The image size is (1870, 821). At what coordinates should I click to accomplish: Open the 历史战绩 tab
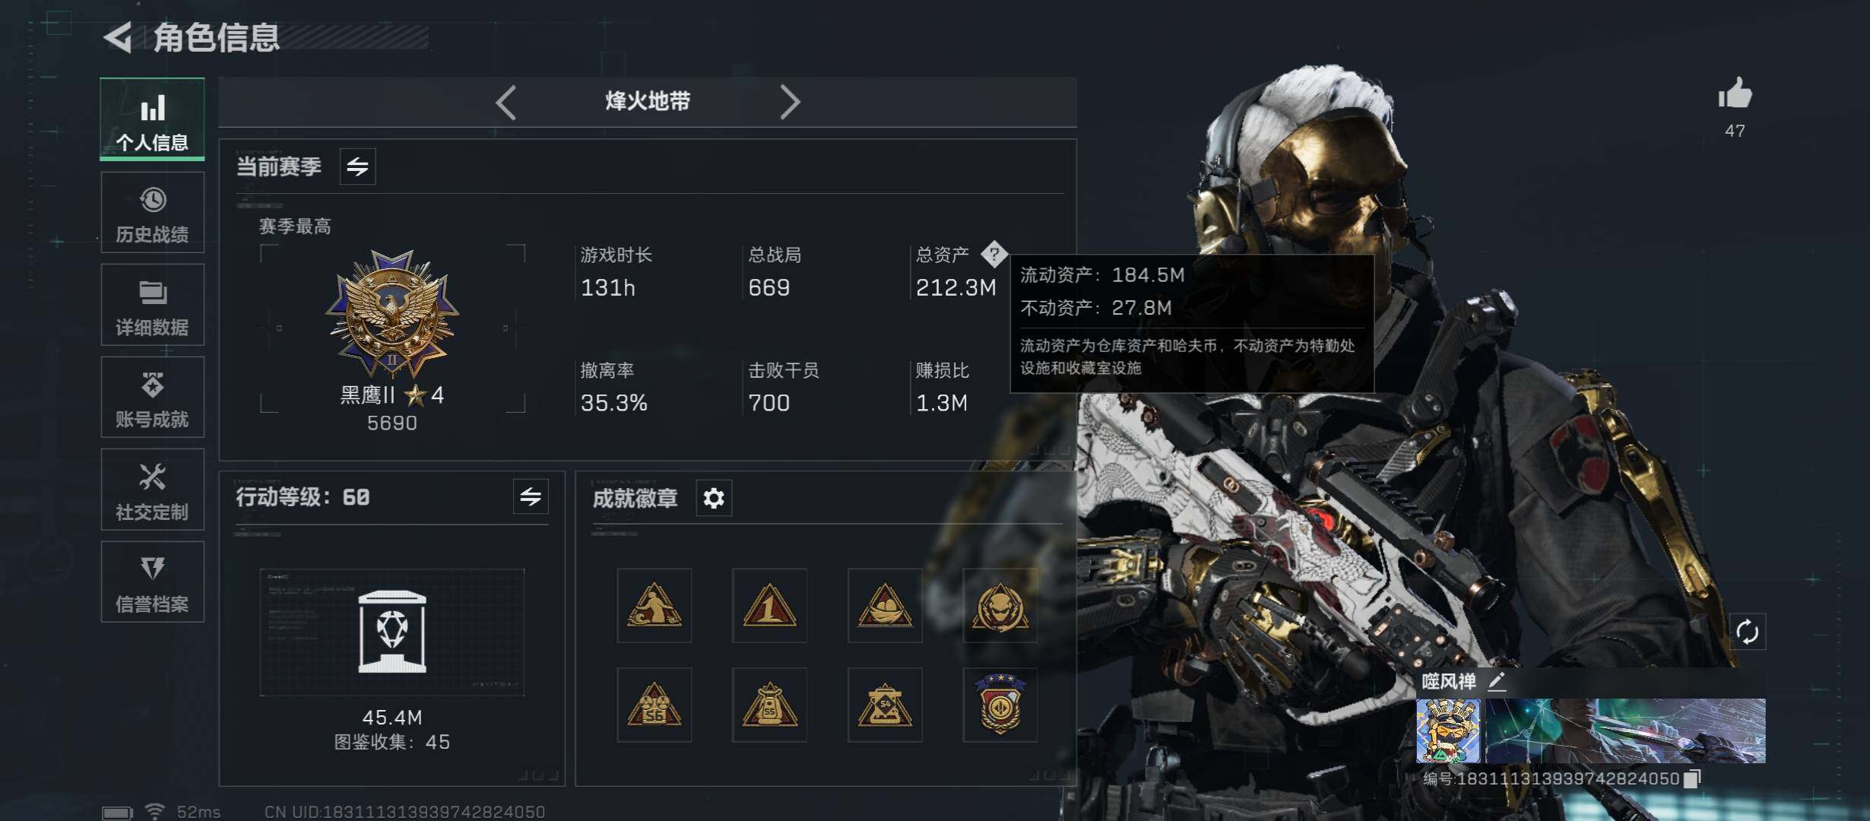click(x=152, y=212)
